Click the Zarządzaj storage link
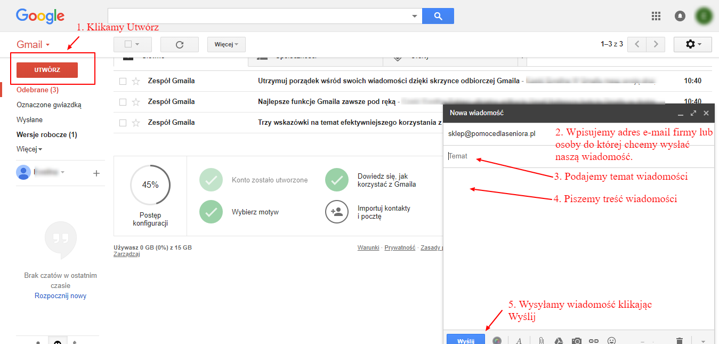Viewport: 719px width, 344px height. pyautogui.click(x=127, y=254)
